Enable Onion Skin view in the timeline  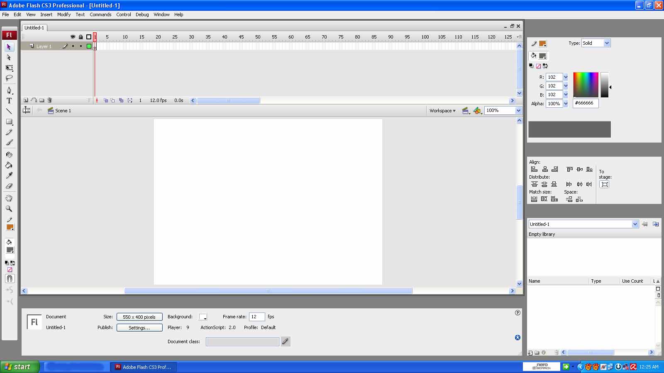[x=105, y=100]
